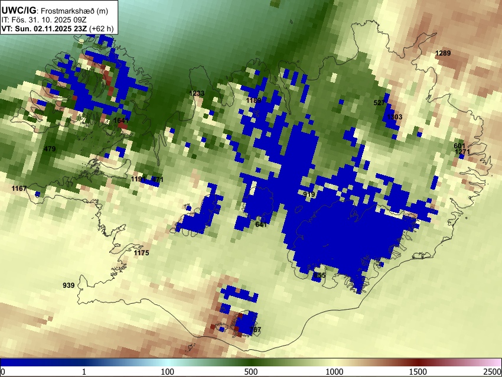The width and height of the screenshot is (502, 377).
Task: Click the VT: Sun. 02.11.2025 23Z valid time
Action: 44,29
